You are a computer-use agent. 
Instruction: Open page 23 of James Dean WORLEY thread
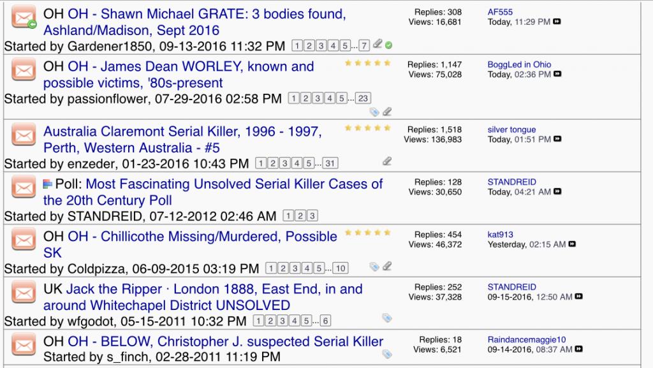362,99
